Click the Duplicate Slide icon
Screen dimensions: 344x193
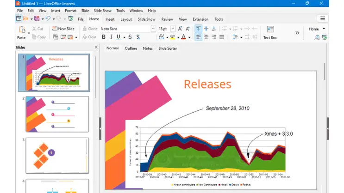coord(56,37)
